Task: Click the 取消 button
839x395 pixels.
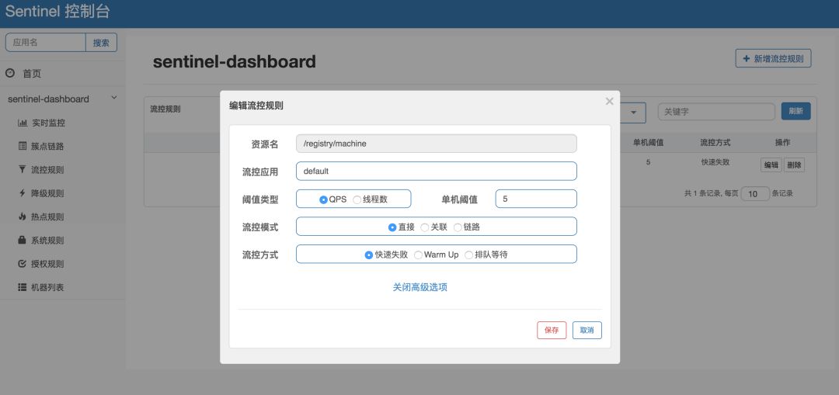Action: (x=587, y=331)
